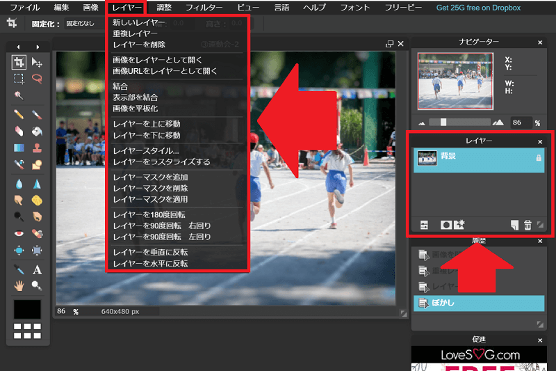556x371 pixels.
Task: Choose 画像を平板化 menu entry
Action: [135, 109]
